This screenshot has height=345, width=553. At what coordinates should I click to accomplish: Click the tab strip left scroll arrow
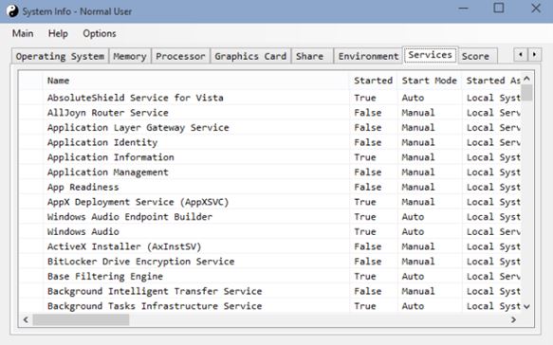[x=521, y=55]
